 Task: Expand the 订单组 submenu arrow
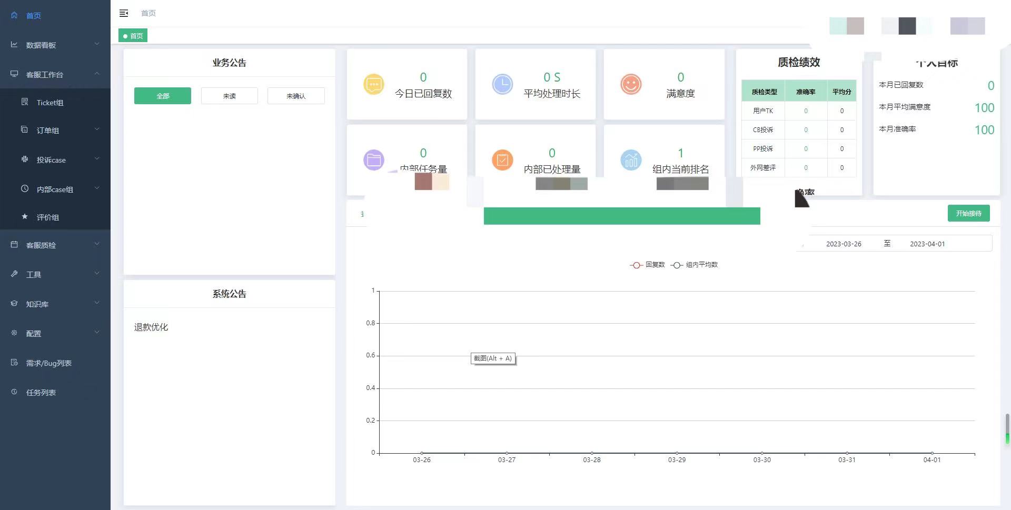97,129
